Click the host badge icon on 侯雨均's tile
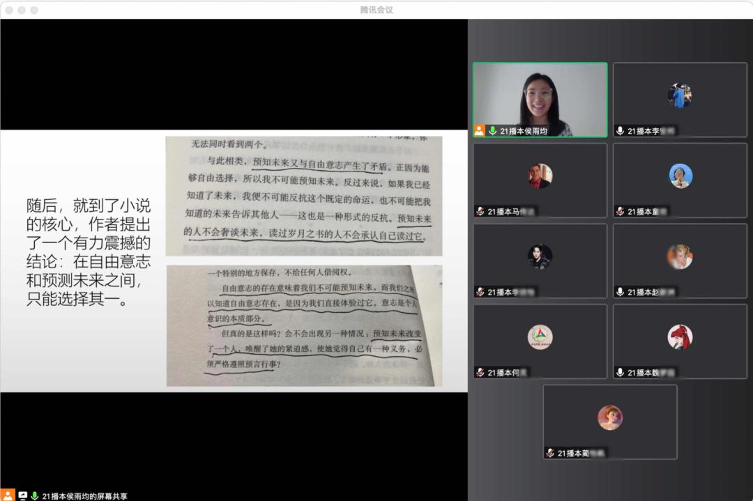 480,130
